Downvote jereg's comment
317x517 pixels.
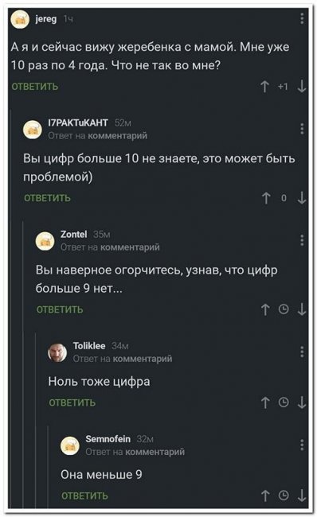pyautogui.click(x=302, y=87)
